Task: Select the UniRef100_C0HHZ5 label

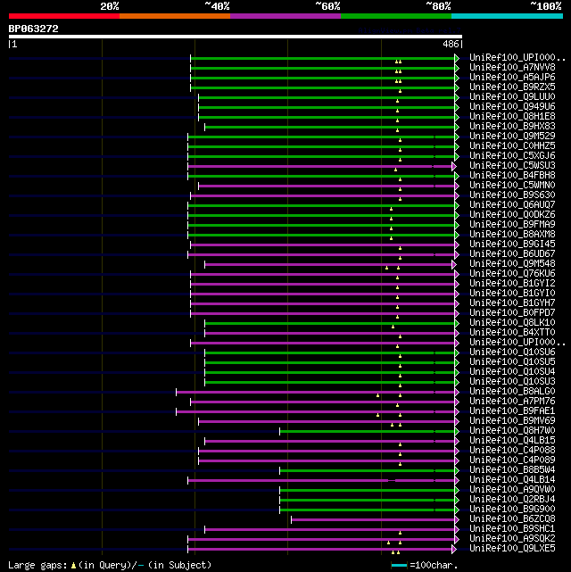Action: (512, 146)
